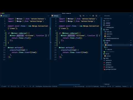Open the left editor's more actions ellipsis
Screen dimensions: 133x100
point(48,16)
